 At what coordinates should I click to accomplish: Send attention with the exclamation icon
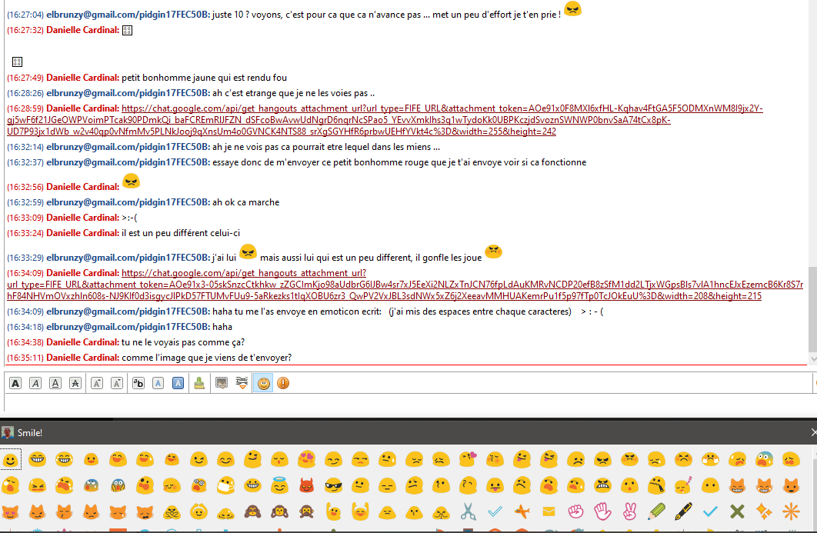click(x=283, y=384)
